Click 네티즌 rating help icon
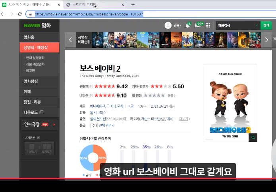 pos(91,95)
